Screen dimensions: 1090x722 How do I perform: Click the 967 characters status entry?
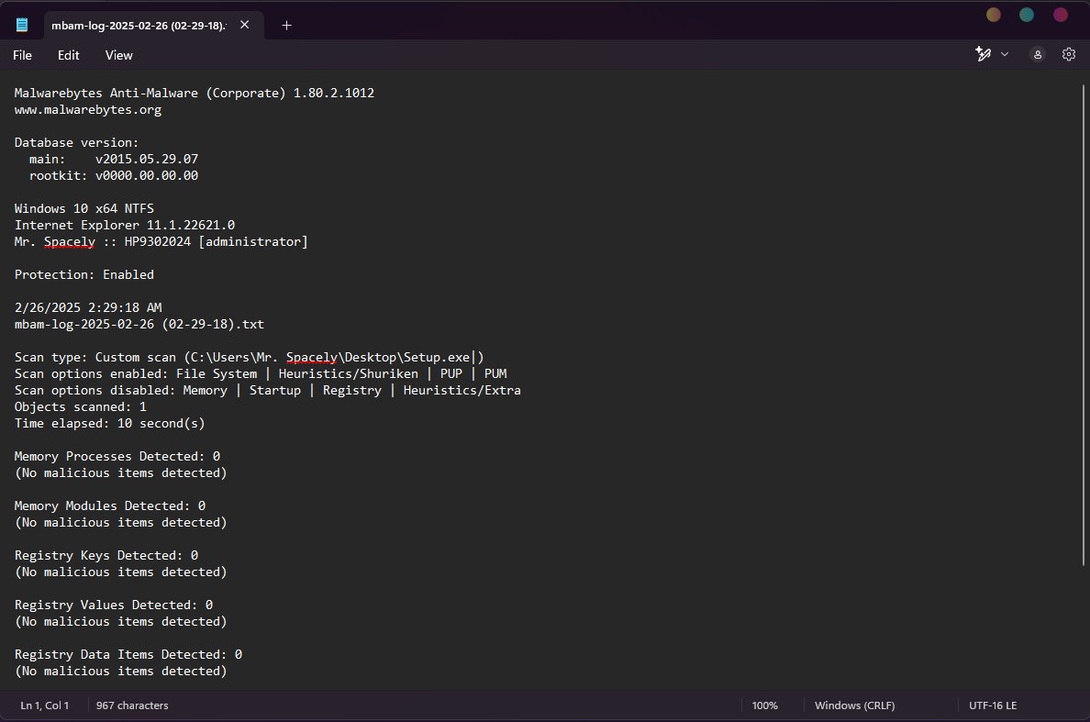click(x=132, y=705)
